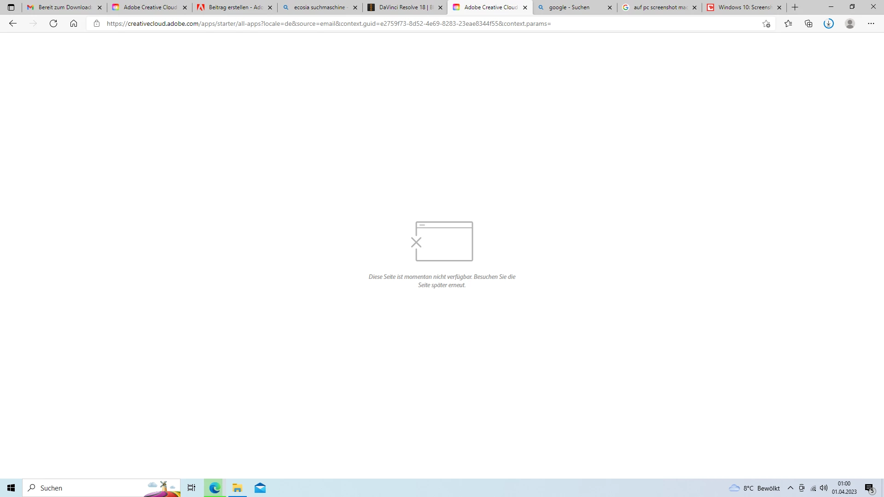The height and width of the screenshot is (497, 884).
Task: Show the downloads icon
Action: pos(829,23)
